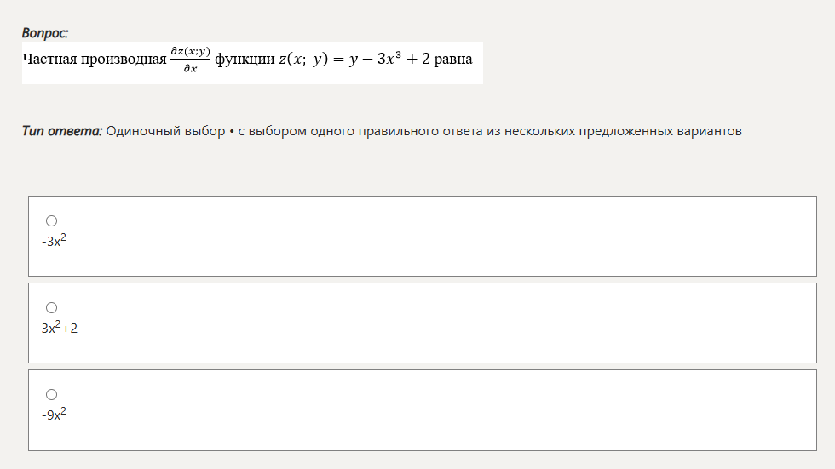This screenshot has height=469, width=835.
Task: Click the word равна ending the question
Action: point(453,59)
